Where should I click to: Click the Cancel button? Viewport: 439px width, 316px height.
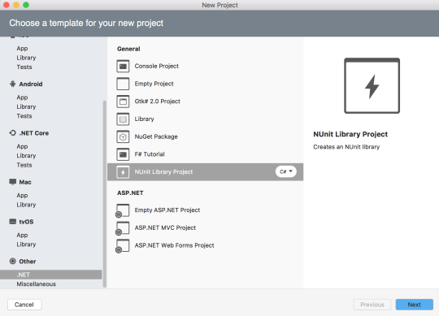coord(24,305)
